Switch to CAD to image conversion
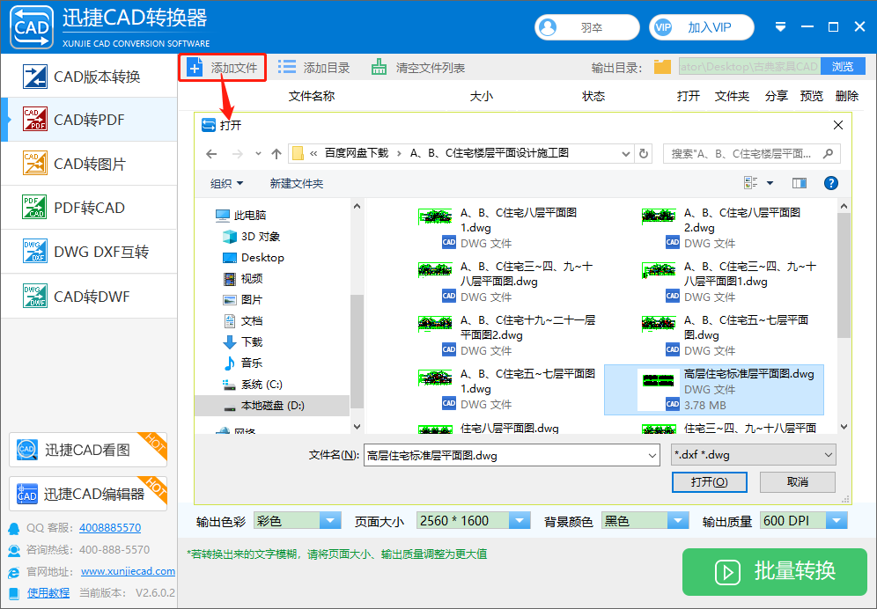Image resolution: width=877 pixels, height=609 pixels. click(x=90, y=164)
